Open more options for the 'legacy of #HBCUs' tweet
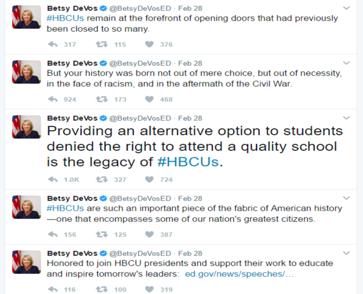Screen dimensions: 363x294 point(346,118)
